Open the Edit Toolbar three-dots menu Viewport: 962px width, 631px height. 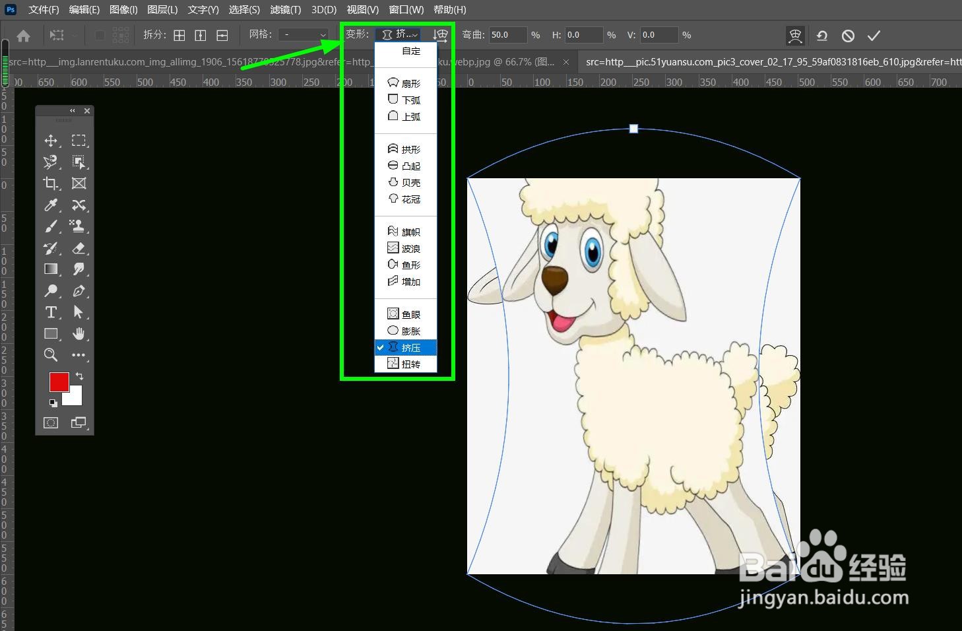coord(79,355)
